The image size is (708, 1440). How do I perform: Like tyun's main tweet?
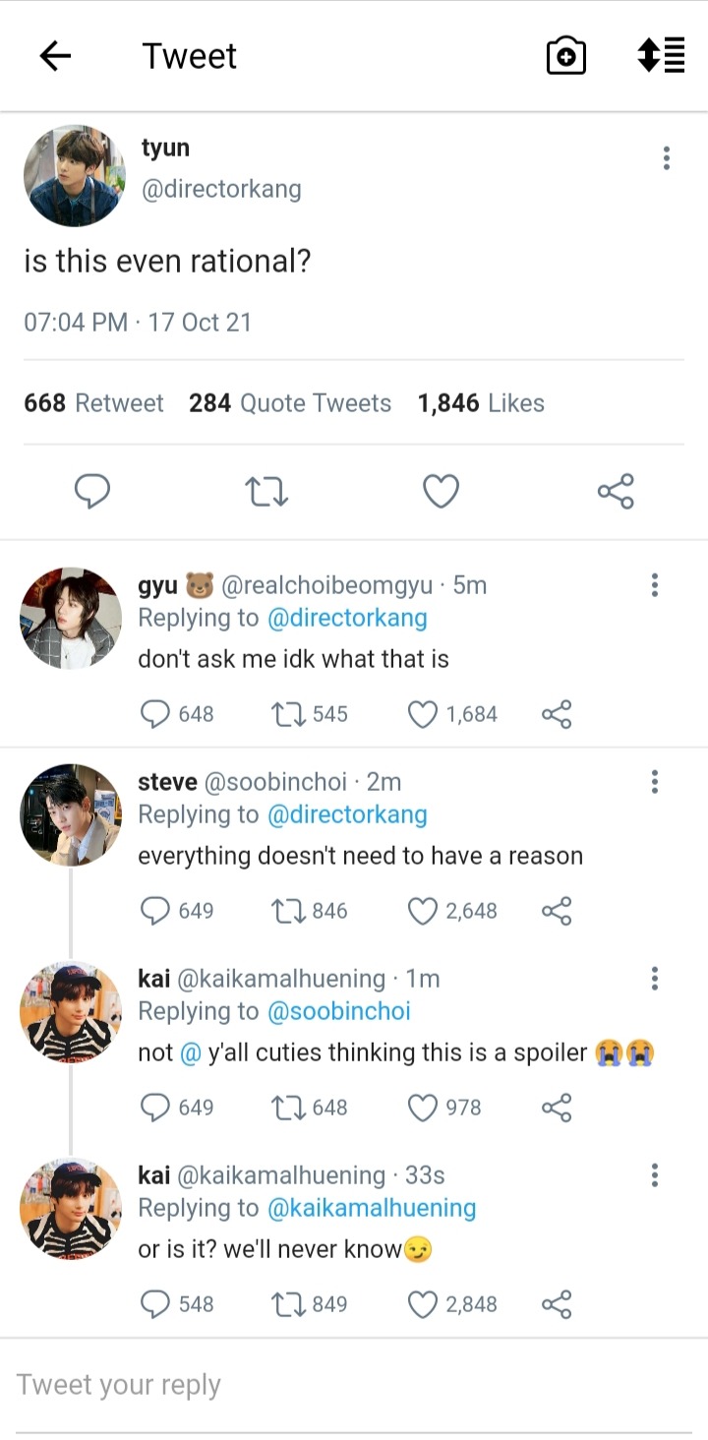(441, 491)
